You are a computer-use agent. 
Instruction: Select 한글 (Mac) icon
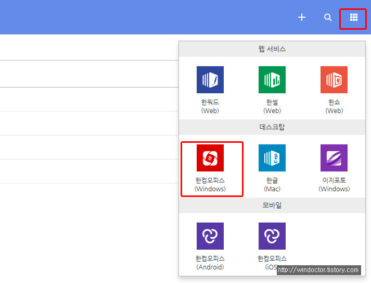tap(272, 158)
